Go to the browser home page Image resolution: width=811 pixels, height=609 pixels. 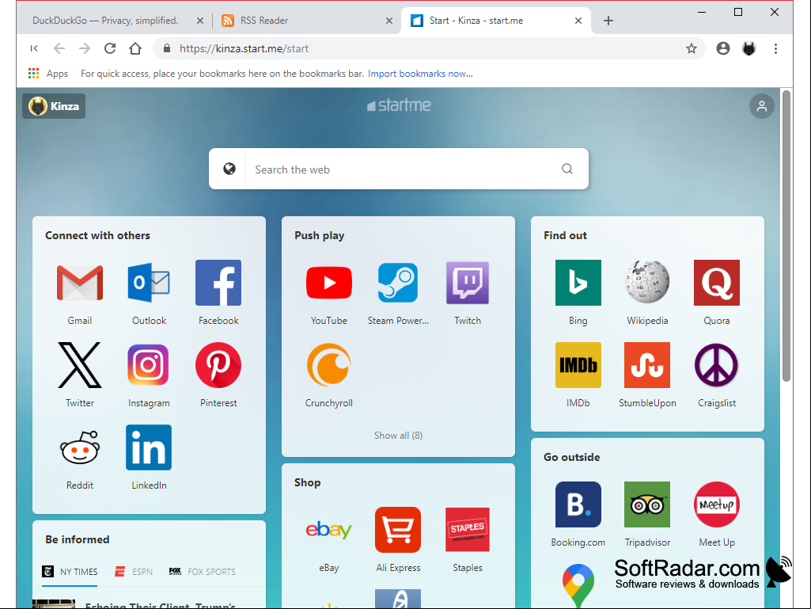135,48
